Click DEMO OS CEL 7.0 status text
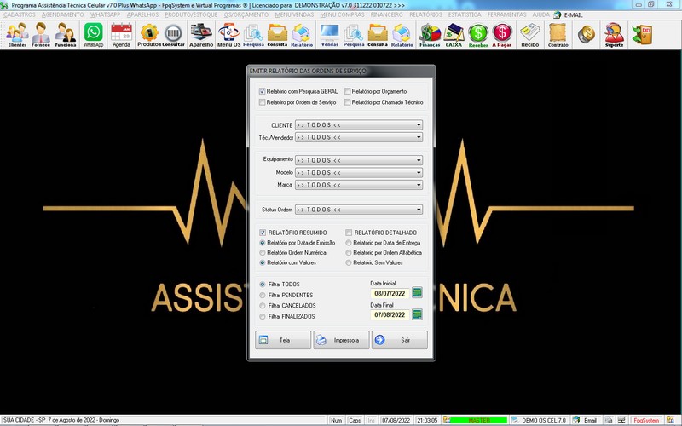The width and height of the screenshot is (682, 426). pos(544,420)
